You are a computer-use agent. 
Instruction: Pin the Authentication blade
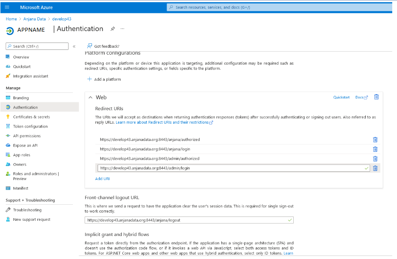113,29
